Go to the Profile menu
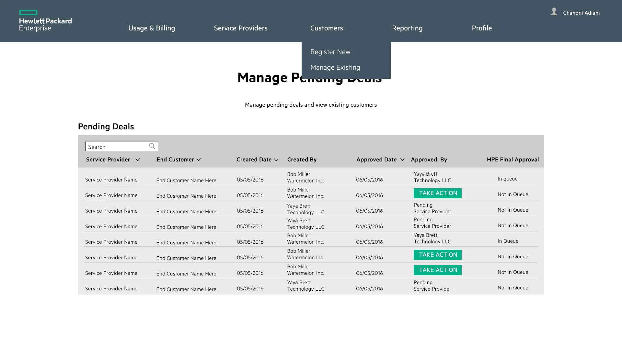 coord(481,28)
